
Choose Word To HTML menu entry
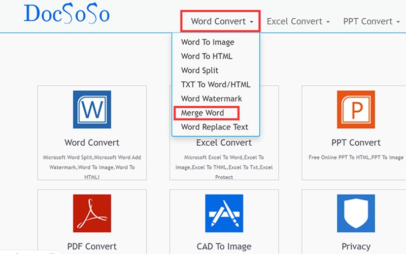207,56
